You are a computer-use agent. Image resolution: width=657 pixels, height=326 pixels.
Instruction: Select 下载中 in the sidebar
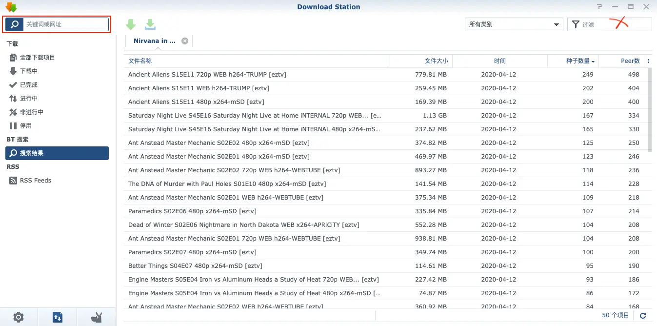[x=58, y=71]
